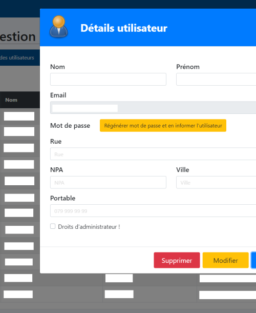Click the Droits d'administrateur label text
The height and width of the screenshot is (313, 256).
(x=89, y=227)
